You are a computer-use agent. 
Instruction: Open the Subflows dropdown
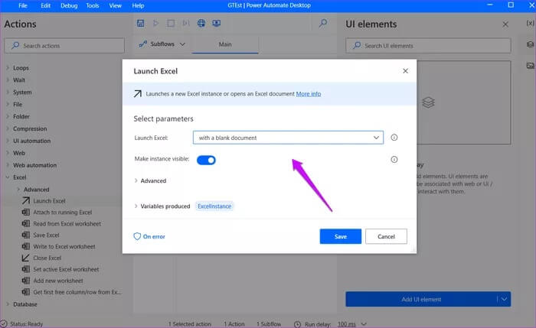[x=162, y=44]
